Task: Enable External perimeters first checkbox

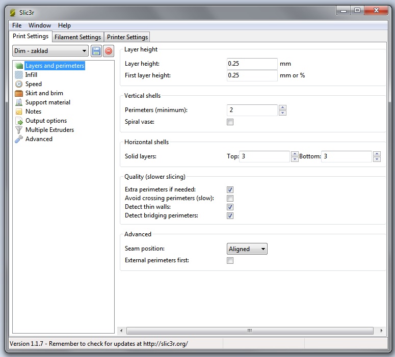Action: [x=230, y=261]
